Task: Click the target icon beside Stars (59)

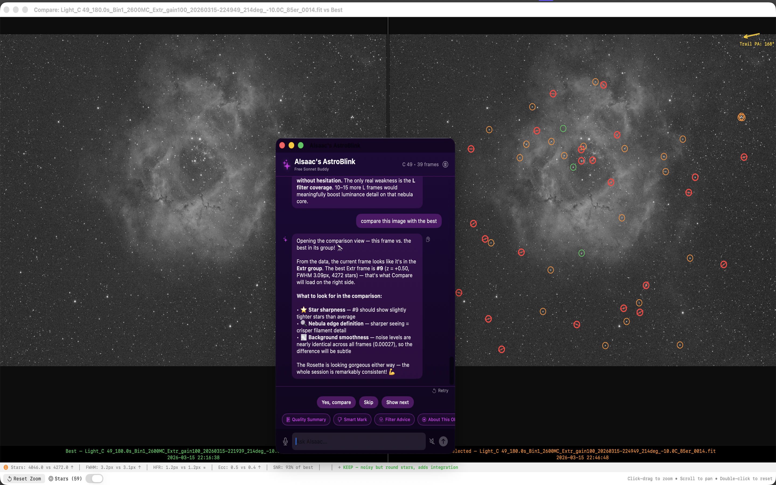Action: 52,478
